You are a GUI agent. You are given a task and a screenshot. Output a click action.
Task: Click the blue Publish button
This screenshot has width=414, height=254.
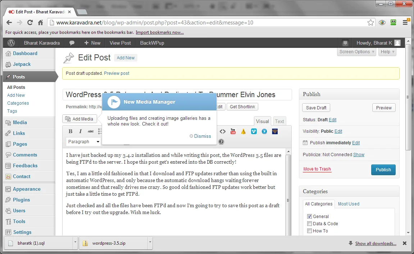(x=383, y=170)
